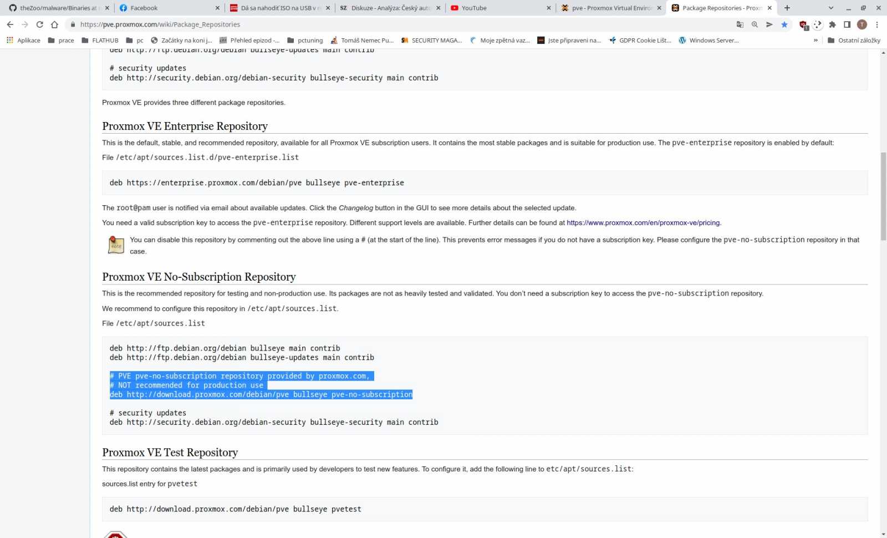Open the prace bookmarks folder

tap(61, 40)
